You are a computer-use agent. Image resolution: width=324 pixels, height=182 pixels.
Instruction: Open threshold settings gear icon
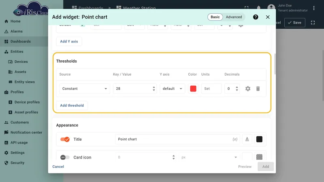pyautogui.click(x=248, y=89)
